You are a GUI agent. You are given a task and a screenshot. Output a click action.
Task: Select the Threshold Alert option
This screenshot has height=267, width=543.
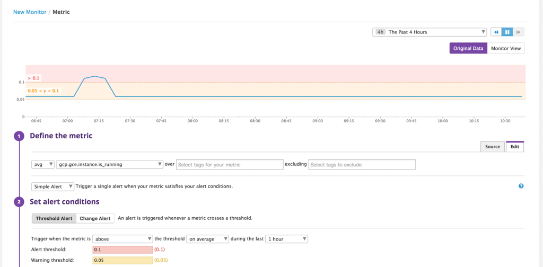point(54,219)
